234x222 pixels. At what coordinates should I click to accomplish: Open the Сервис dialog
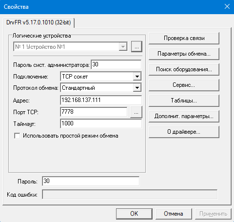184,85
